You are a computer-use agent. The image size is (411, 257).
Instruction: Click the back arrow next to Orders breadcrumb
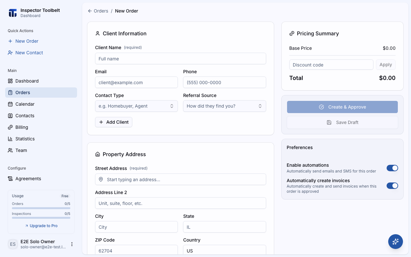tap(90, 11)
